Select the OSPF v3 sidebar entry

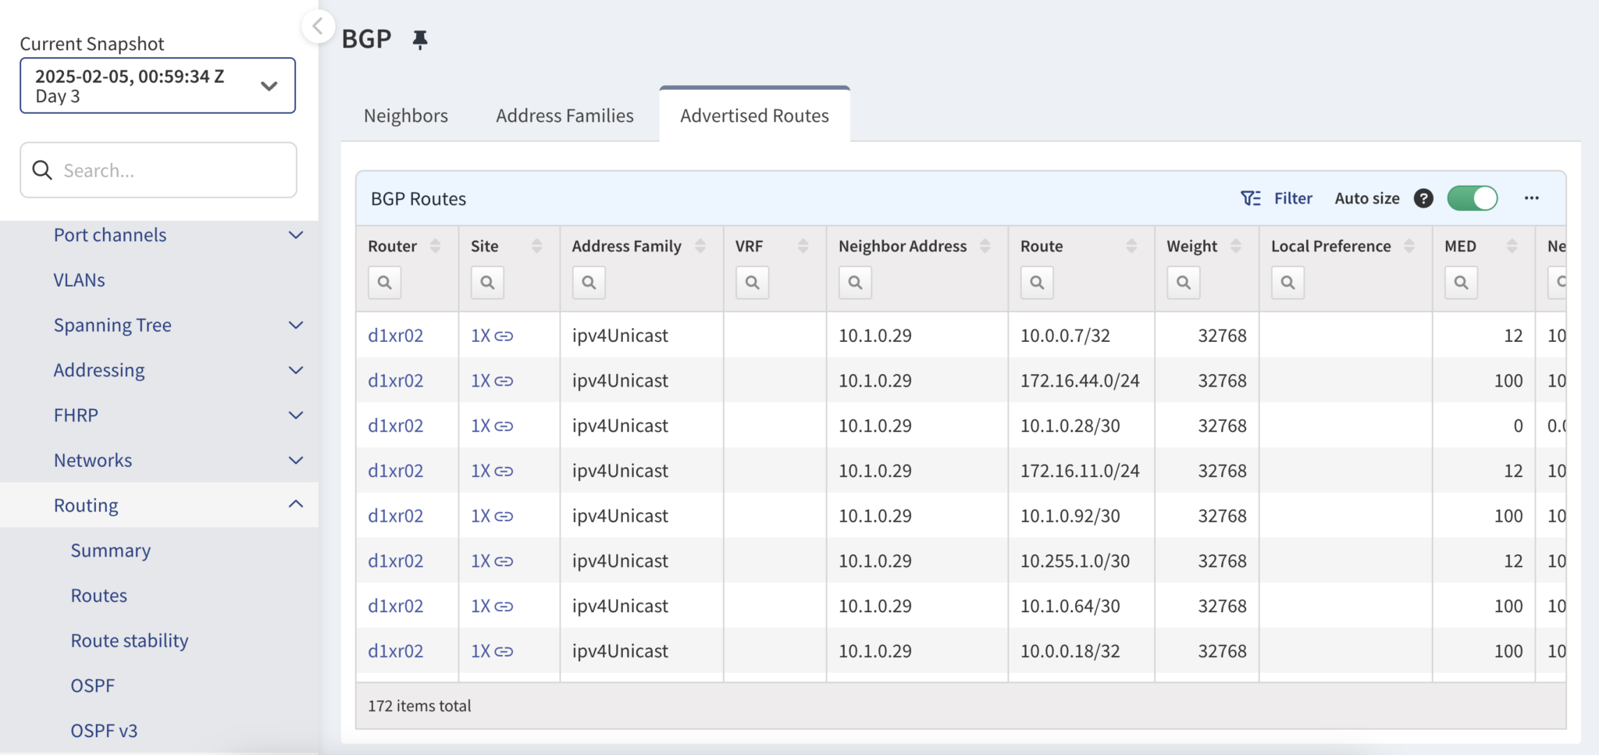coord(104,730)
